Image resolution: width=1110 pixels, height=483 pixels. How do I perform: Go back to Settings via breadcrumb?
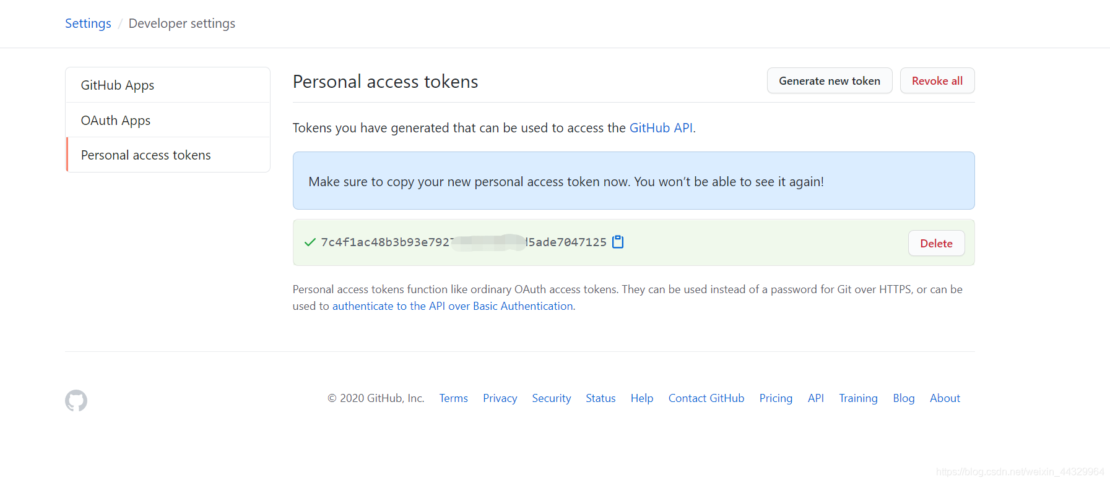88,24
